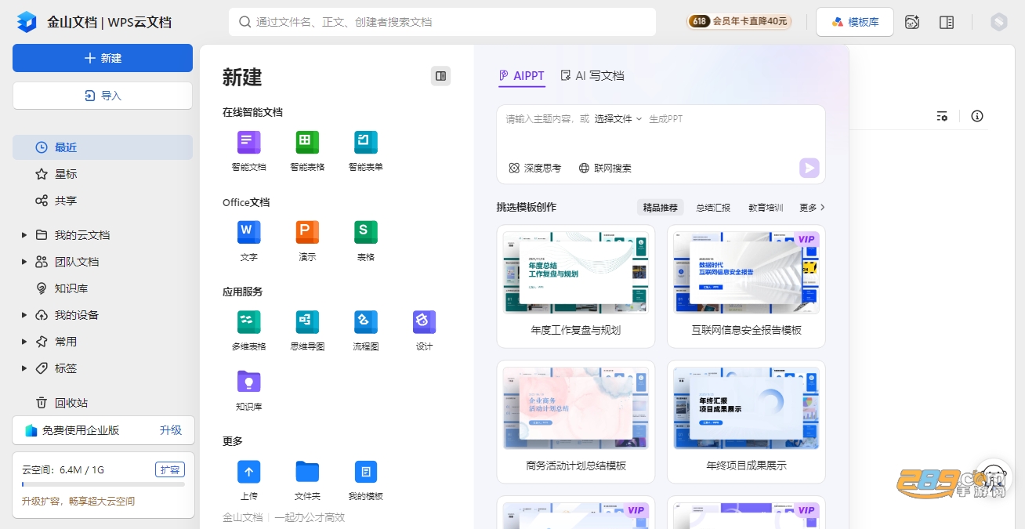Screen dimensions: 1025x529
Task: Click the side panel layout icon in header
Action: 947,22
